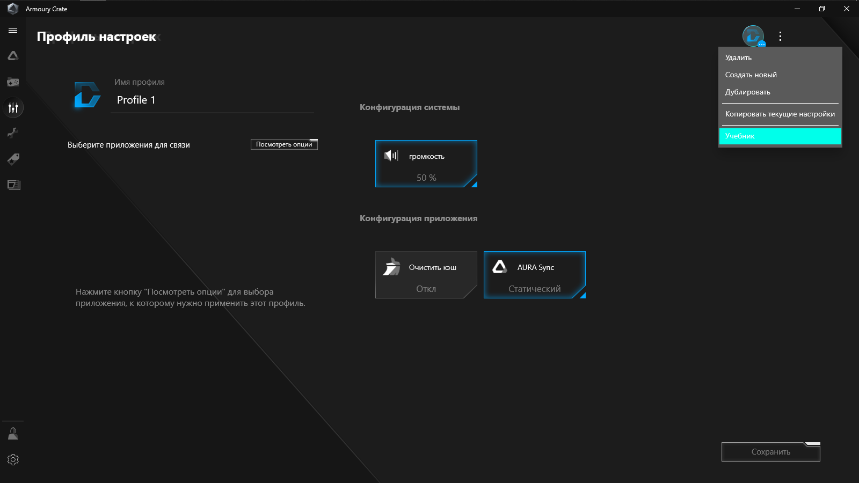Choose Дублировать from the menu
Screen dimensions: 859x483
click(x=780, y=92)
